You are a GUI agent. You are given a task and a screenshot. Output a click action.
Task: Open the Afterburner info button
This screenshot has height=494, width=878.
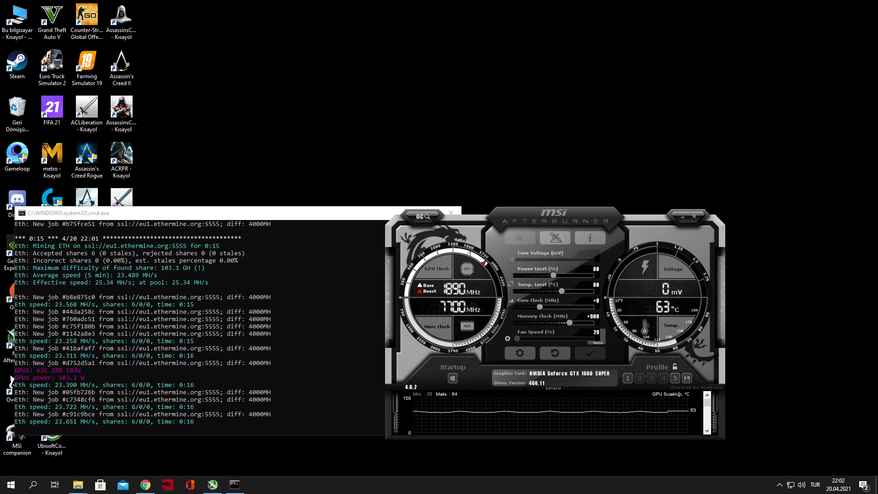(x=590, y=238)
